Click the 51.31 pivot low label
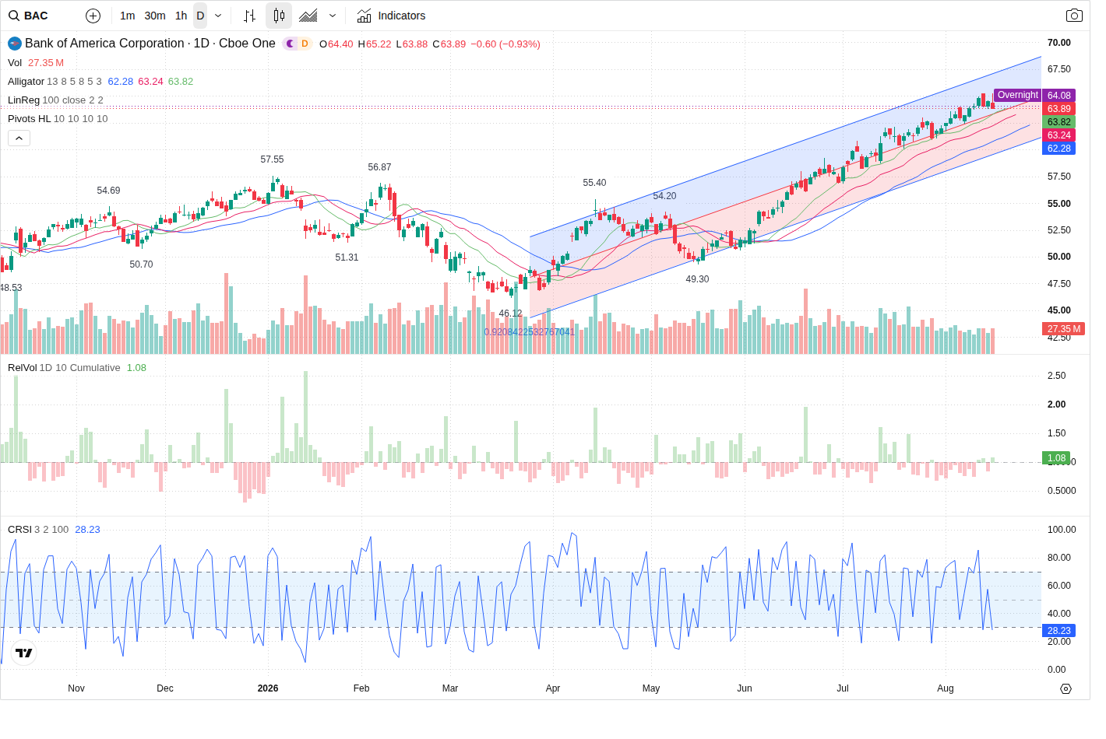 coord(347,257)
